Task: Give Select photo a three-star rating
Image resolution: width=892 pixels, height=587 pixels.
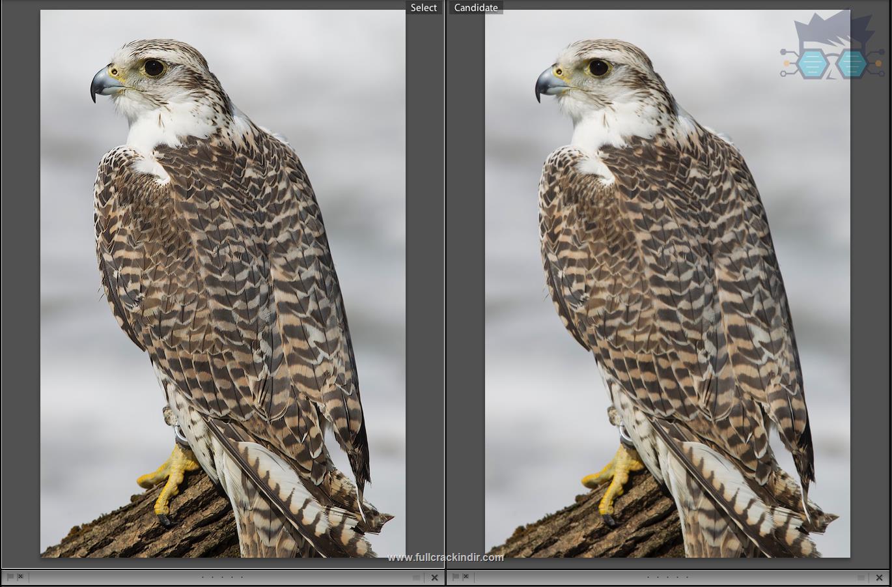Action: coord(222,577)
